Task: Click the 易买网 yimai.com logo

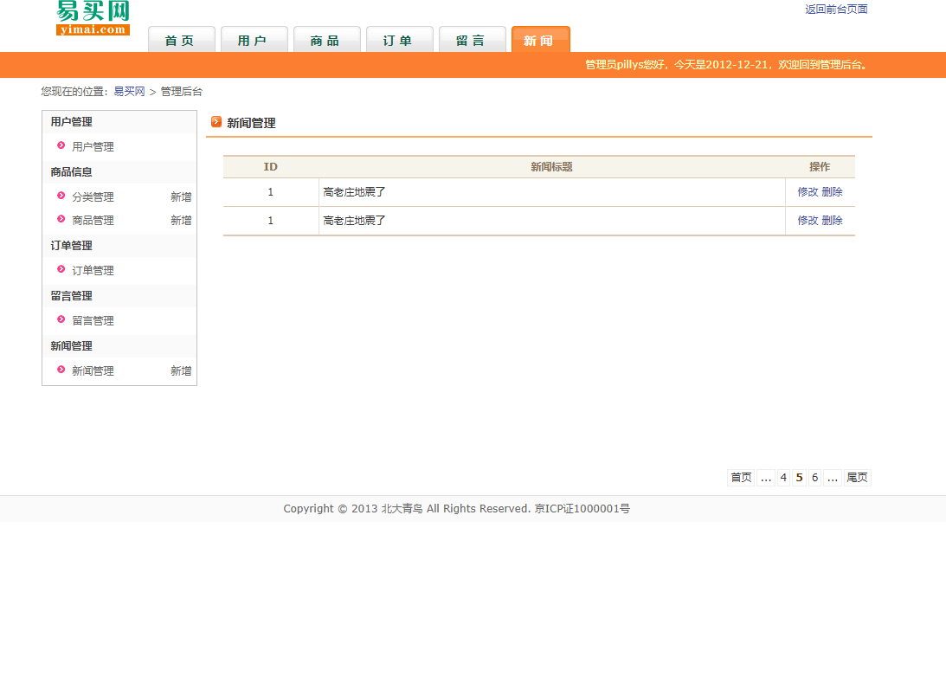Action: (93, 18)
